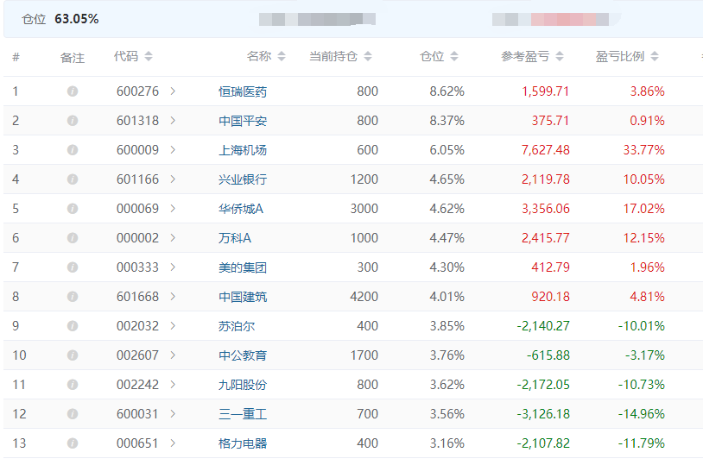Open the 格力电器 stock link
This screenshot has width=703, height=465.
[243, 443]
